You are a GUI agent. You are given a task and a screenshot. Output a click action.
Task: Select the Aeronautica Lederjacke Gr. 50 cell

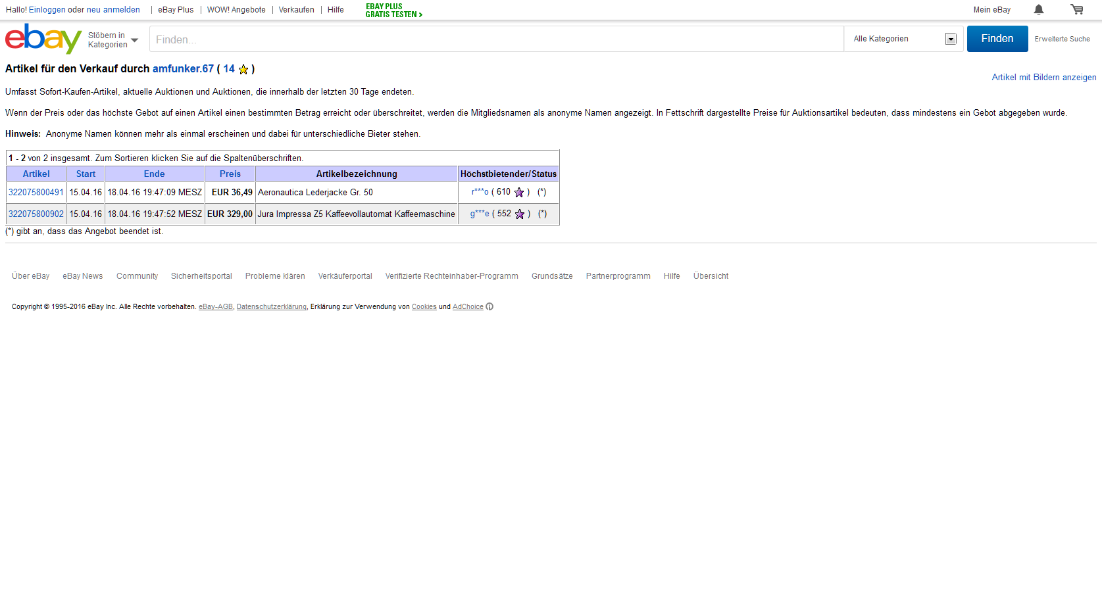pos(357,192)
